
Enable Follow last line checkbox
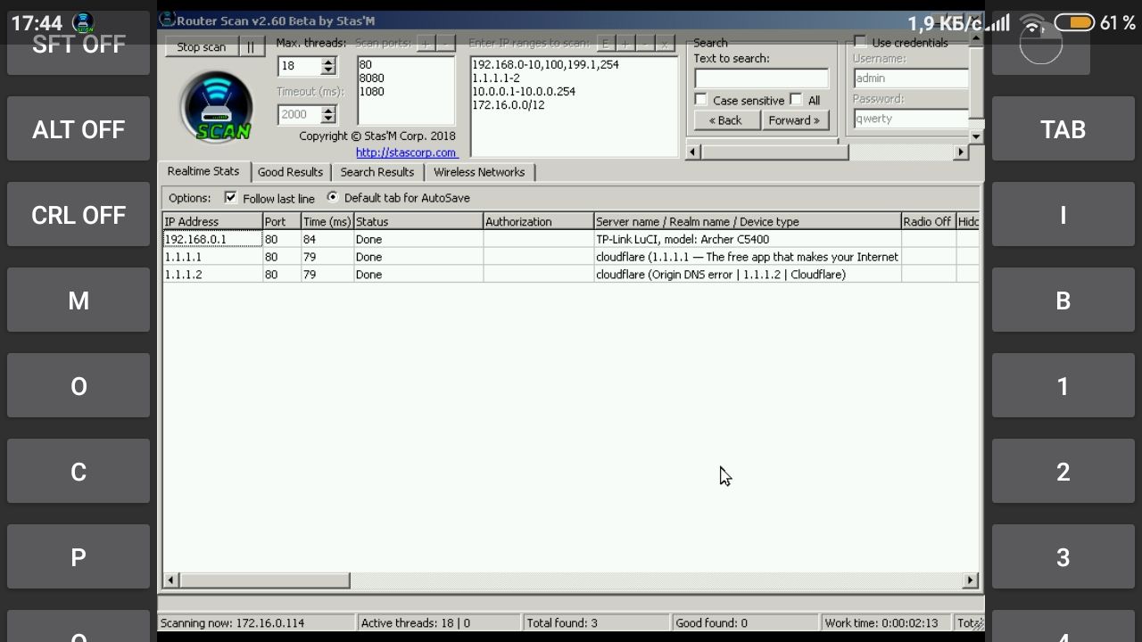pyautogui.click(x=230, y=197)
